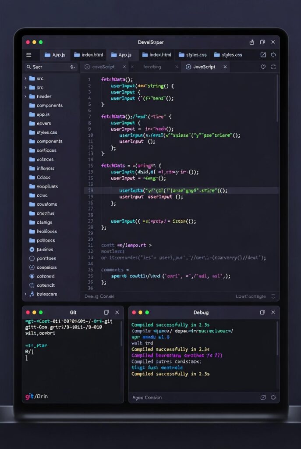
Task: Click the bulescars icon in the sidebar
Action: click(32, 294)
